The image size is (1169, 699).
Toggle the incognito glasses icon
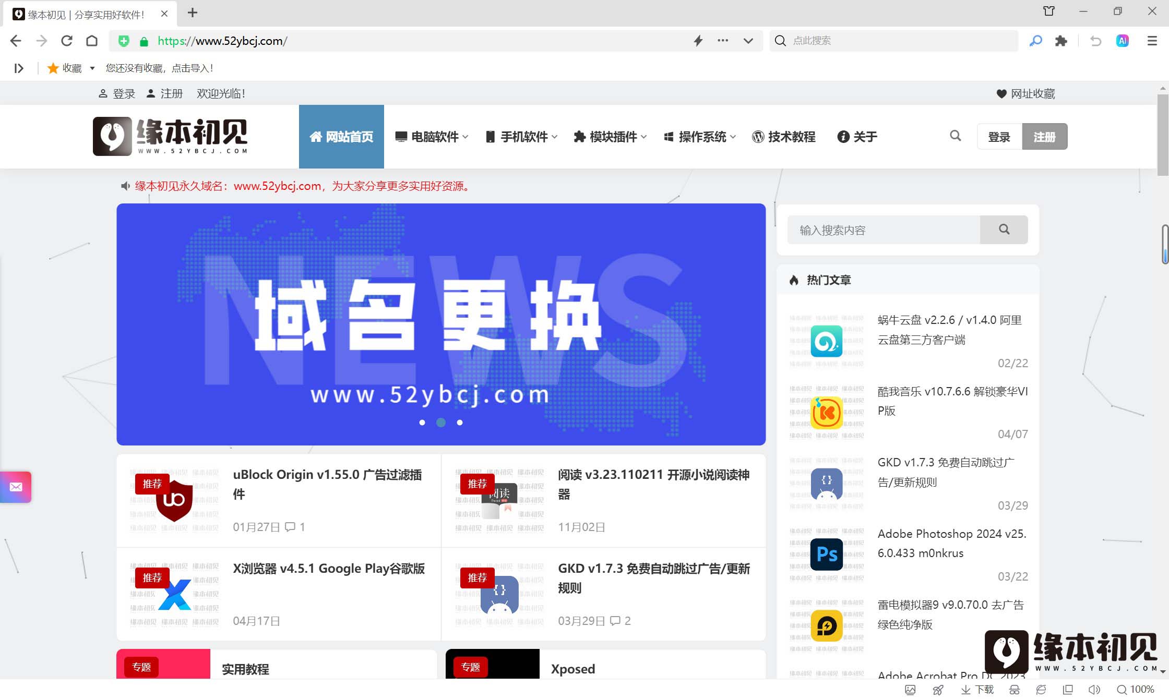coord(1015,690)
